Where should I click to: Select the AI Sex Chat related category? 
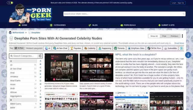coord(60,48)
